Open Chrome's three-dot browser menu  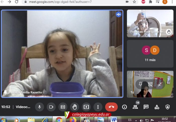pos(172,2)
